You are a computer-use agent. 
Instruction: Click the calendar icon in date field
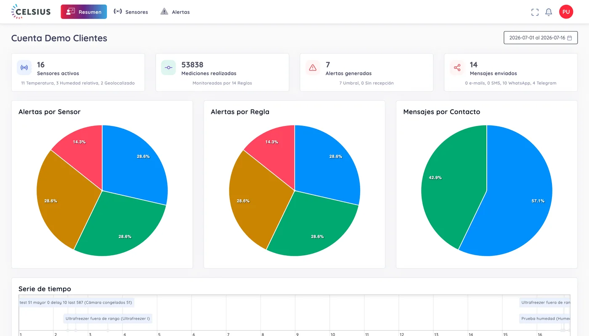tap(570, 38)
